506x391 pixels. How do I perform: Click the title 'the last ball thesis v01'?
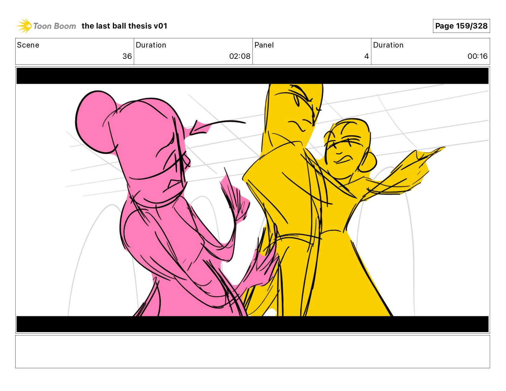click(x=125, y=26)
